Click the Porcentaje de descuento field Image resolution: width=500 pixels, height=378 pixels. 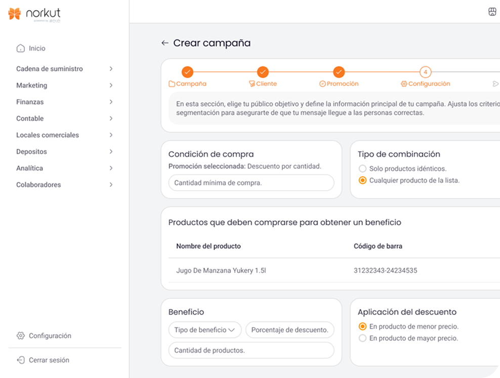point(289,330)
